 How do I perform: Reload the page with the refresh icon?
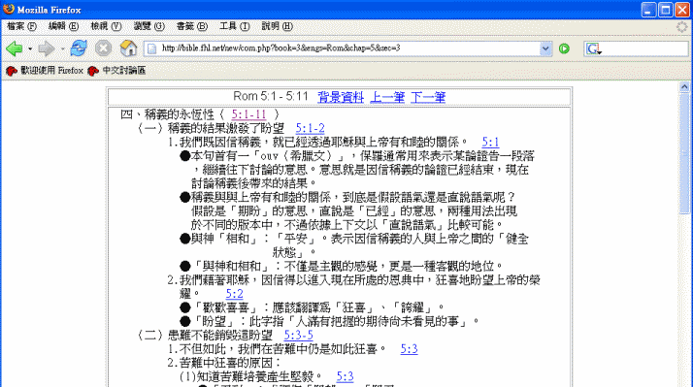pyautogui.click(x=79, y=48)
